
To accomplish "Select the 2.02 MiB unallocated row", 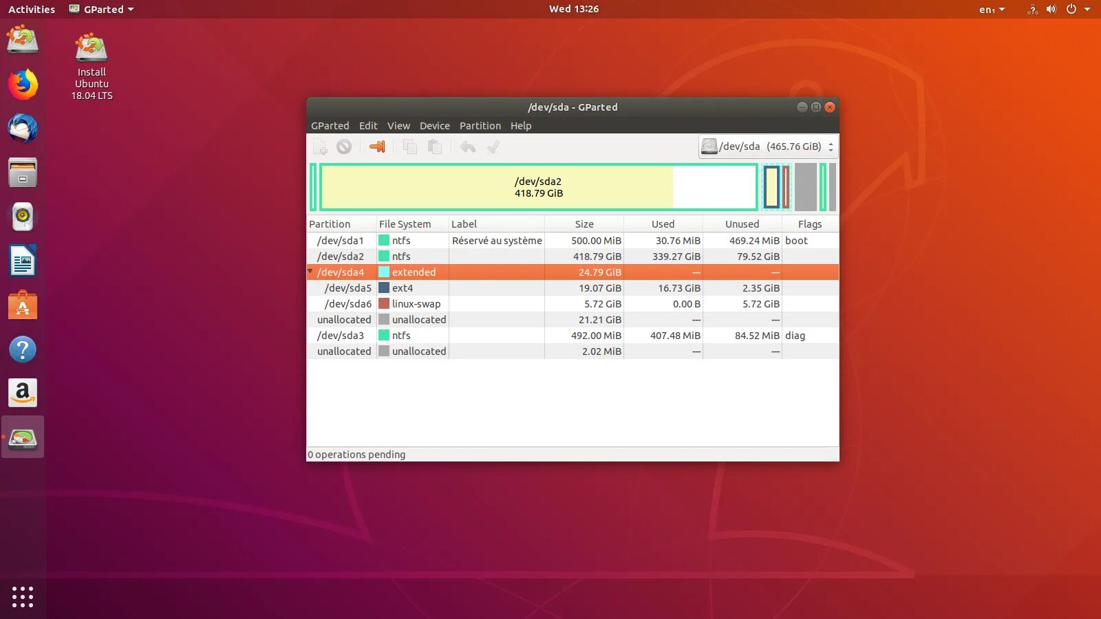I will tap(573, 351).
